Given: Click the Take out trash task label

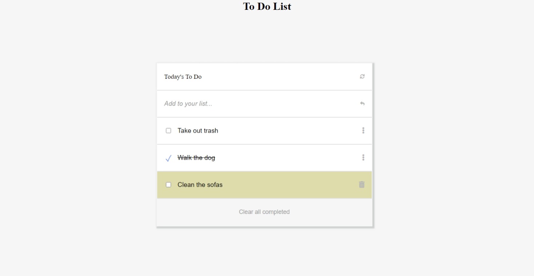Looking at the screenshot, I should coord(198,131).
